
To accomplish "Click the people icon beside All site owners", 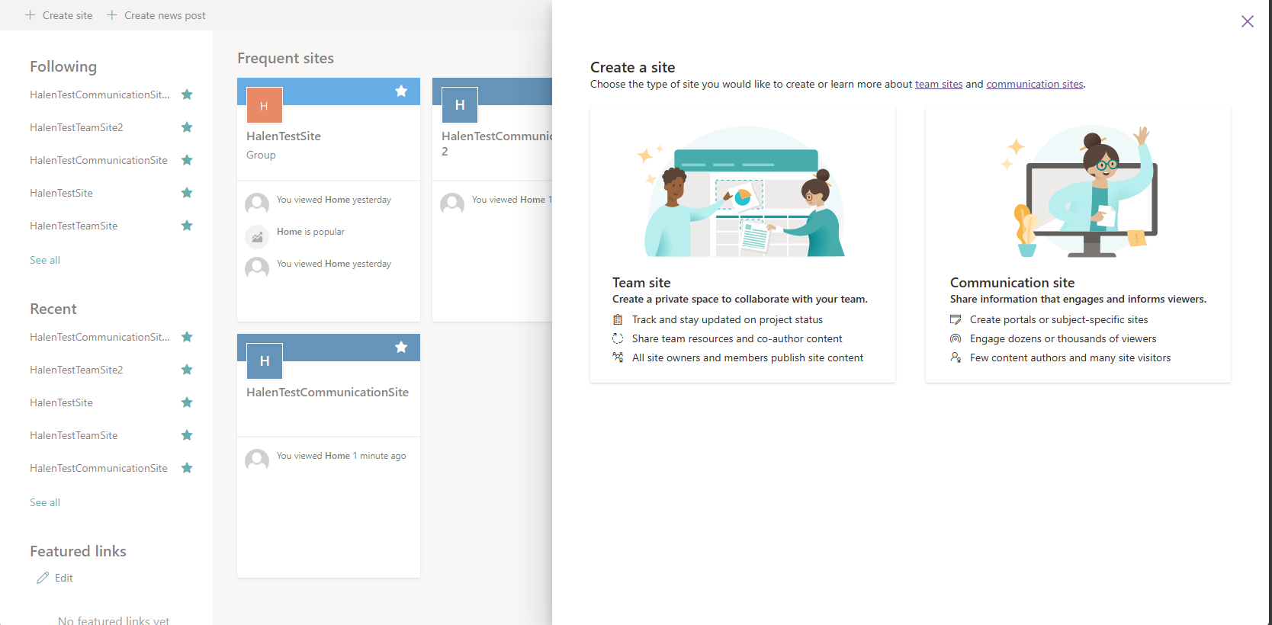I will 618,357.
